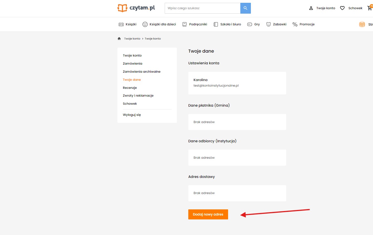Click the orange book icon in the right navigation
Viewport: 373px width, 235px height.
(362, 25)
